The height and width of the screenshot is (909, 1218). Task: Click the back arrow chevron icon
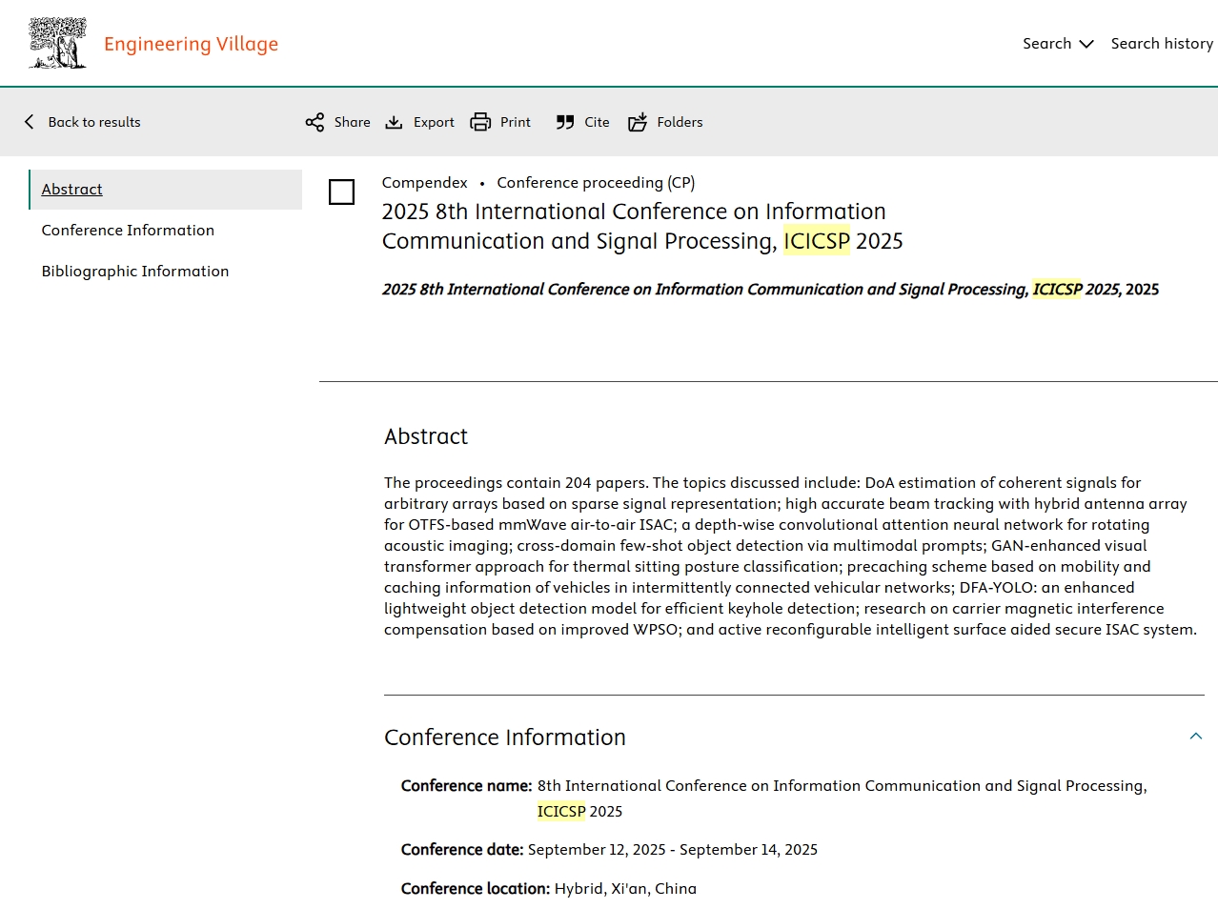coord(30,122)
